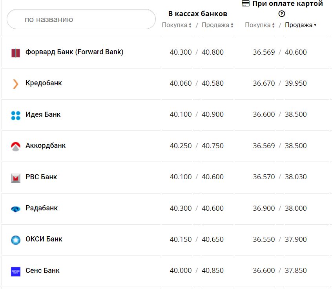The width and height of the screenshot is (332, 289).
Task: Sort by card payment Покупка column
Action: (259, 25)
